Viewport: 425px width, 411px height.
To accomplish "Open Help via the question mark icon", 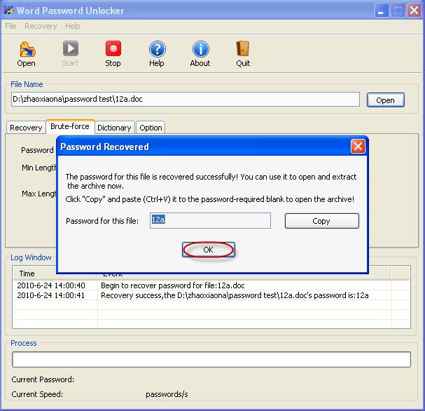I will coord(158,49).
